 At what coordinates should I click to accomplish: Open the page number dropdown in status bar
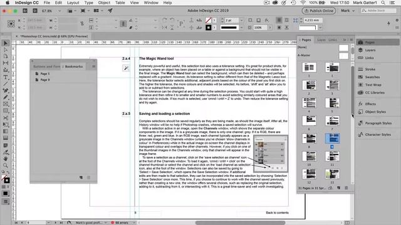(x=48, y=222)
